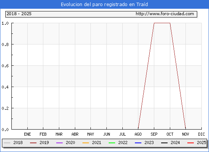Select the 2023 legend label
Screen dimensions: 209x152
[x=149, y=142]
